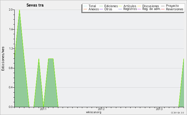The height and width of the screenshot is (115, 187).
Task: Select the 'Reg. de adm.' legend entry
Action: (151, 9)
